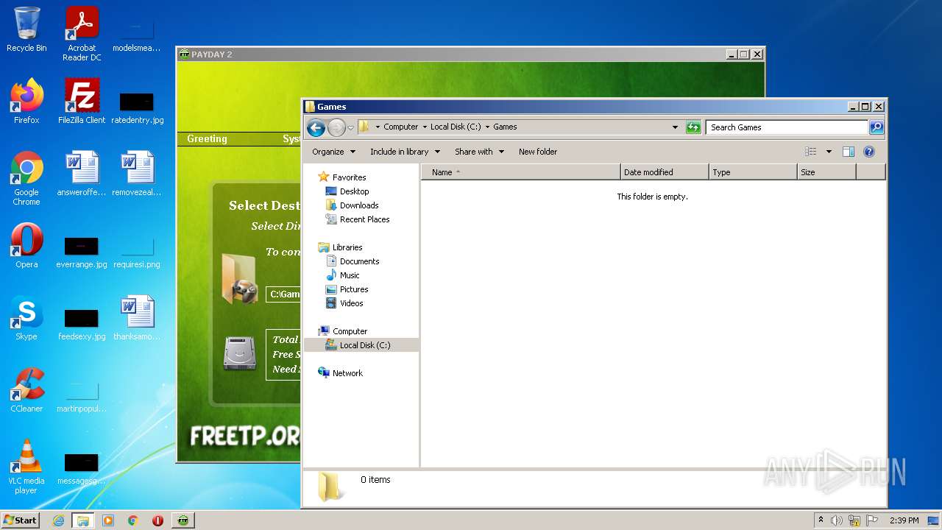
Task: Open the Share with dropdown
Action: (479, 152)
